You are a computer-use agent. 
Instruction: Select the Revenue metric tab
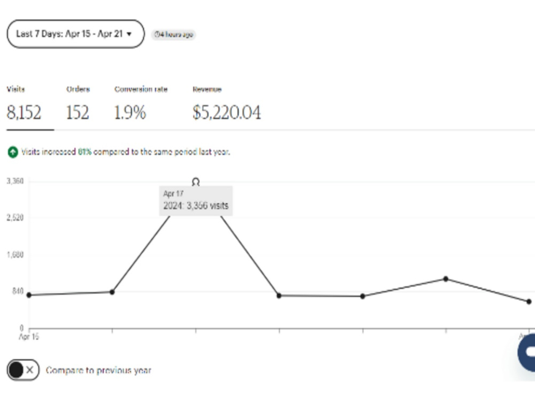(226, 104)
